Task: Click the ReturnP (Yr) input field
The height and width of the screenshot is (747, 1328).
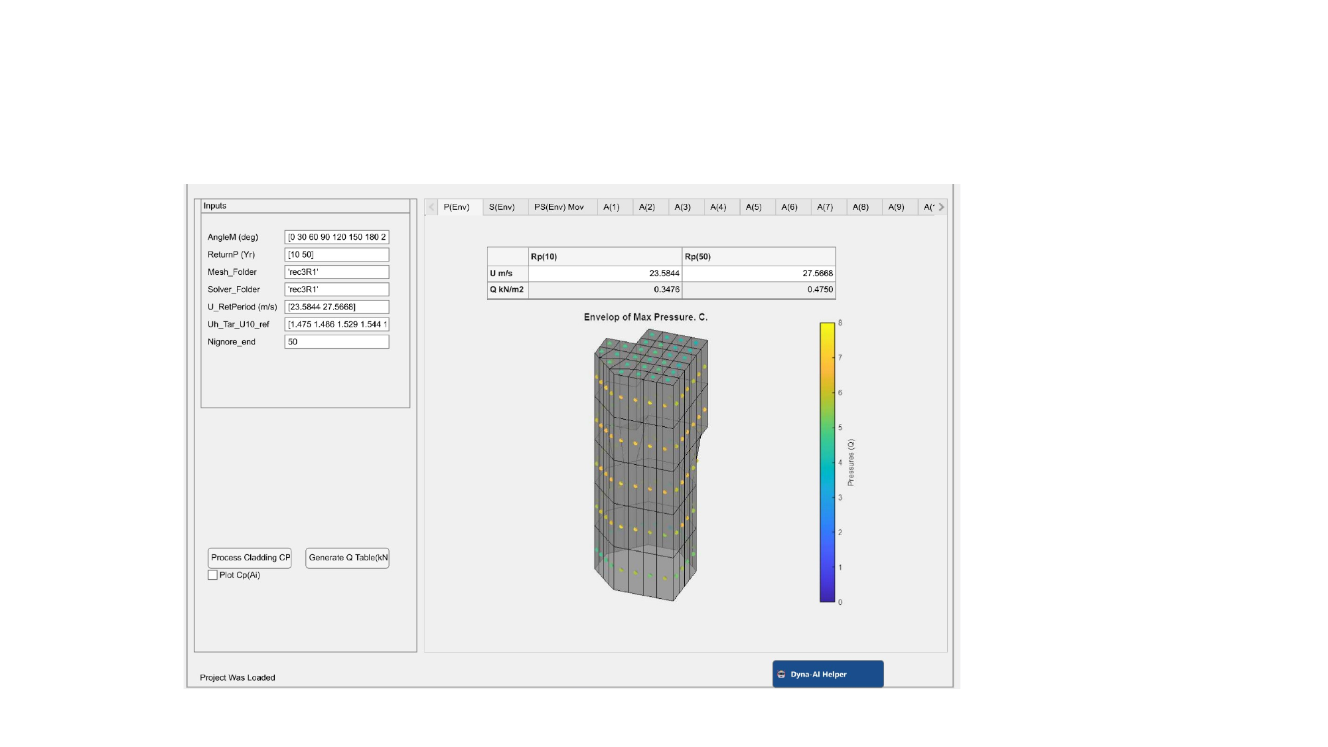Action: 336,254
